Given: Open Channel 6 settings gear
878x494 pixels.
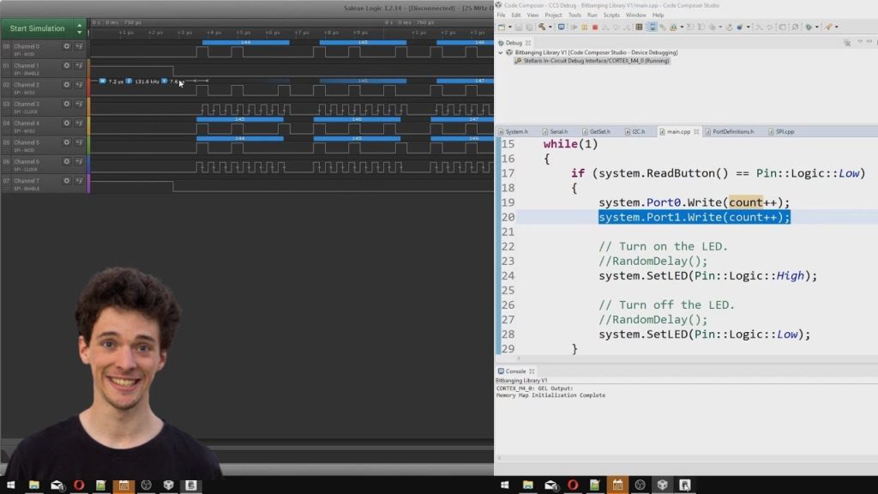Looking at the screenshot, I should click(67, 161).
